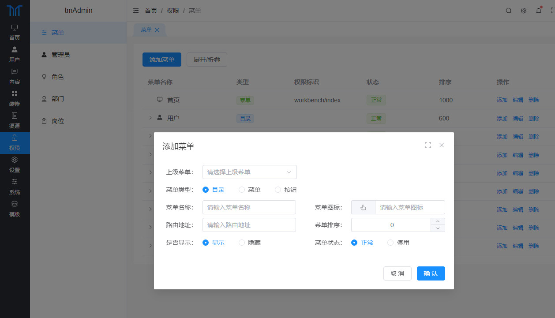
Task: Set menu status to 停用
Action: point(390,243)
